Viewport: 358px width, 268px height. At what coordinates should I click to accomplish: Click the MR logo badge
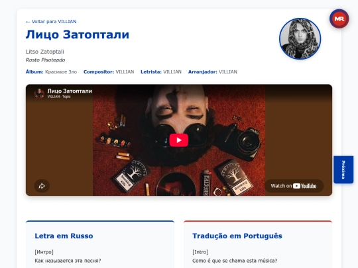(339, 19)
